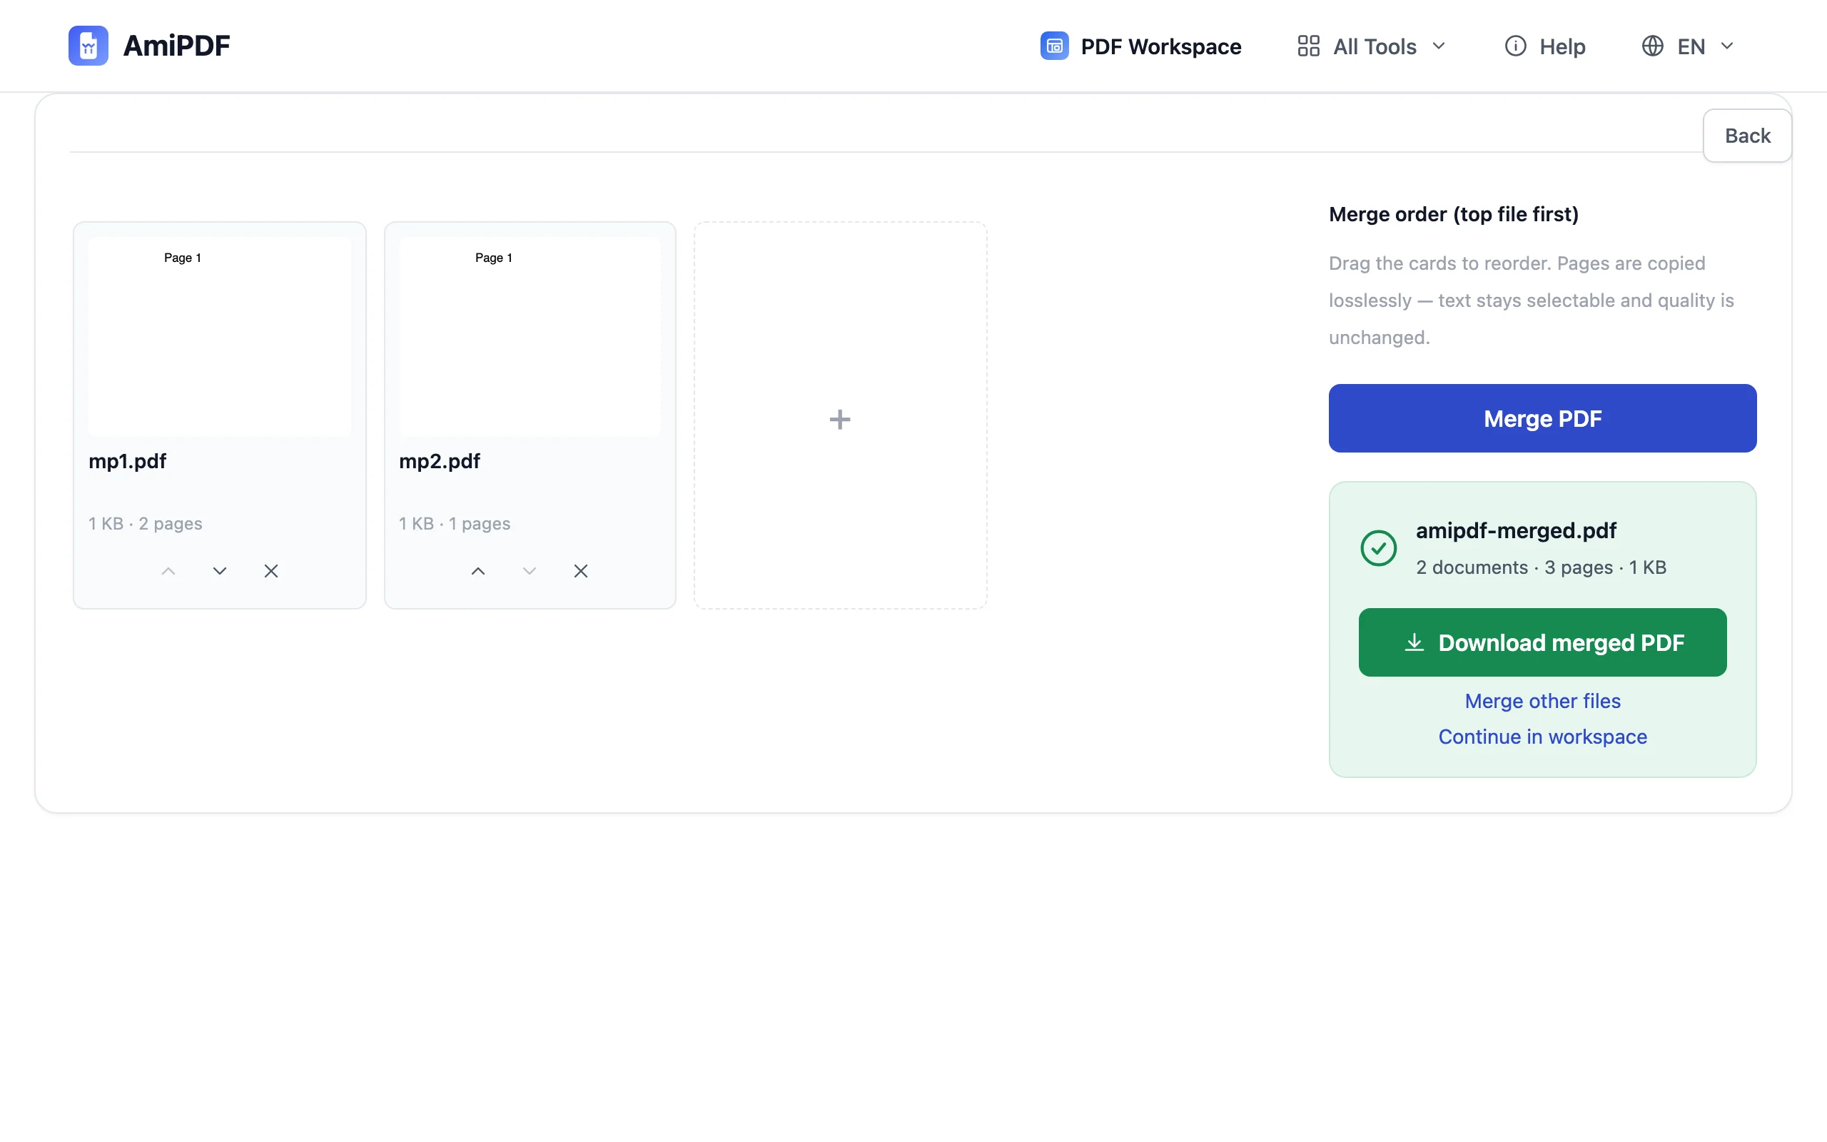The height and width of the screenshot is (1142, 1827).
Task: Click the mp1.pdf file name
Action: (x=128, y=462)
